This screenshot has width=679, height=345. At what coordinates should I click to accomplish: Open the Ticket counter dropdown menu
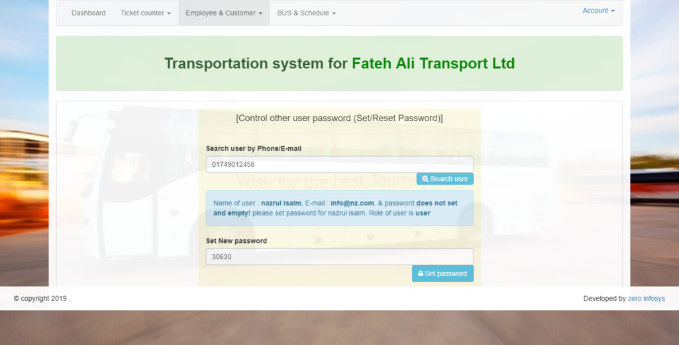click(x=145, y=13)
